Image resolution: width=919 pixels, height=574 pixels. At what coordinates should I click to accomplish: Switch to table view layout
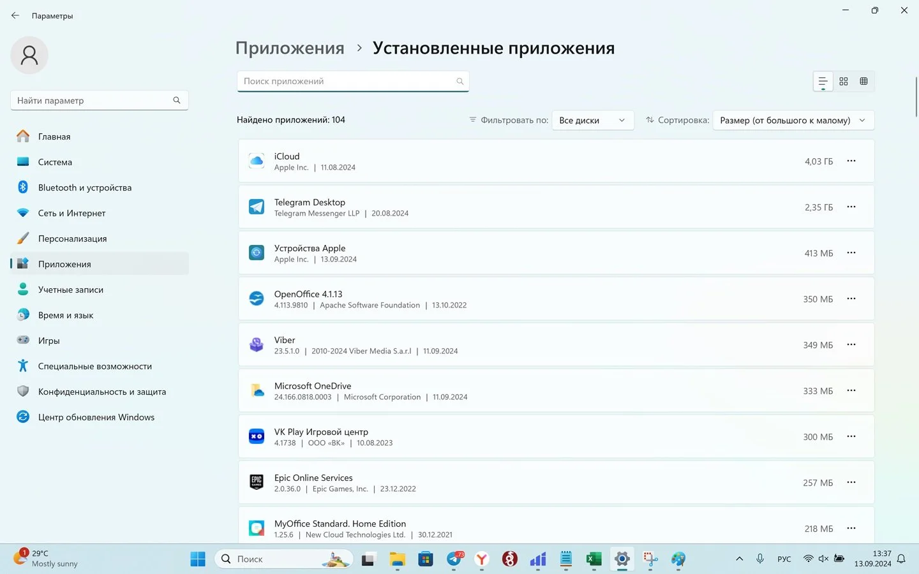(x=864, y=82)
